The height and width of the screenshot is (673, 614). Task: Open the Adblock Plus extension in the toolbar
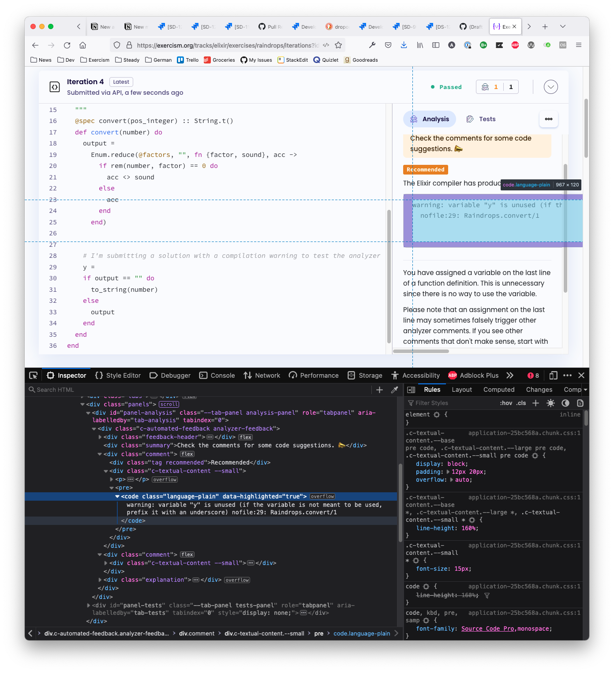click(515, 45)
